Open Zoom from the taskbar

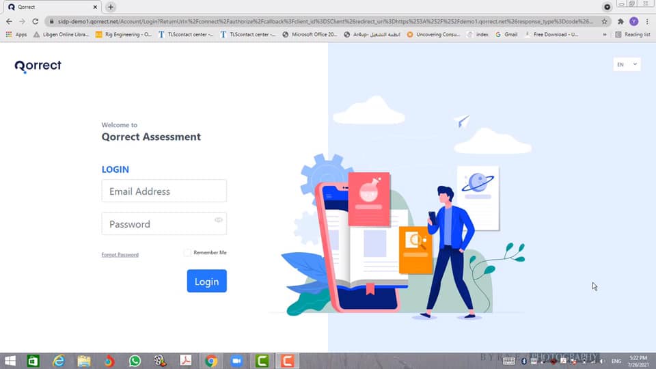[237, 361]
